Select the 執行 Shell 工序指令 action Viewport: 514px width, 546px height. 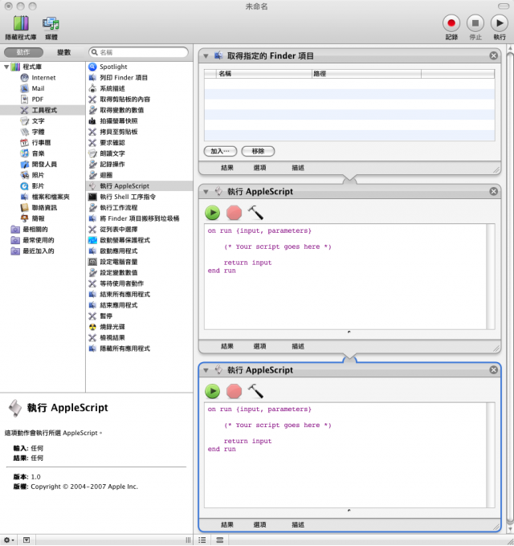tap(139, 197)
